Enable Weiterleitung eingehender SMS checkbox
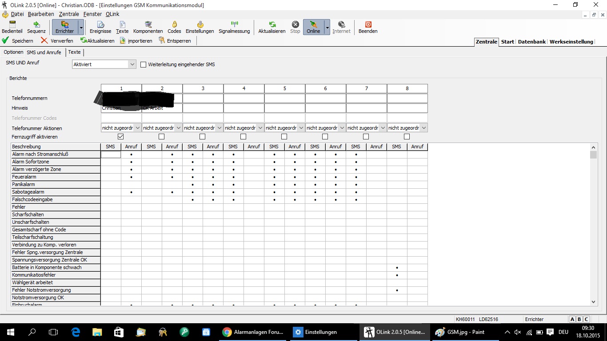Image resolution: width=607 pixels, height=341 pixels. (x=144, y=64)
